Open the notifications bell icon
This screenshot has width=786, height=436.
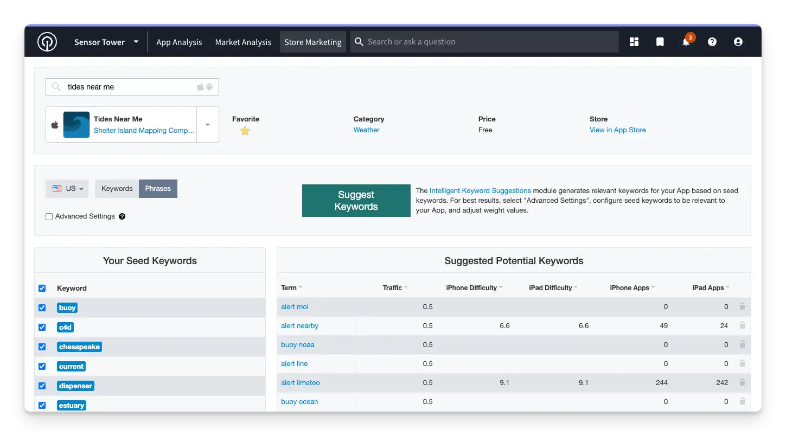(x=686, y=42)
